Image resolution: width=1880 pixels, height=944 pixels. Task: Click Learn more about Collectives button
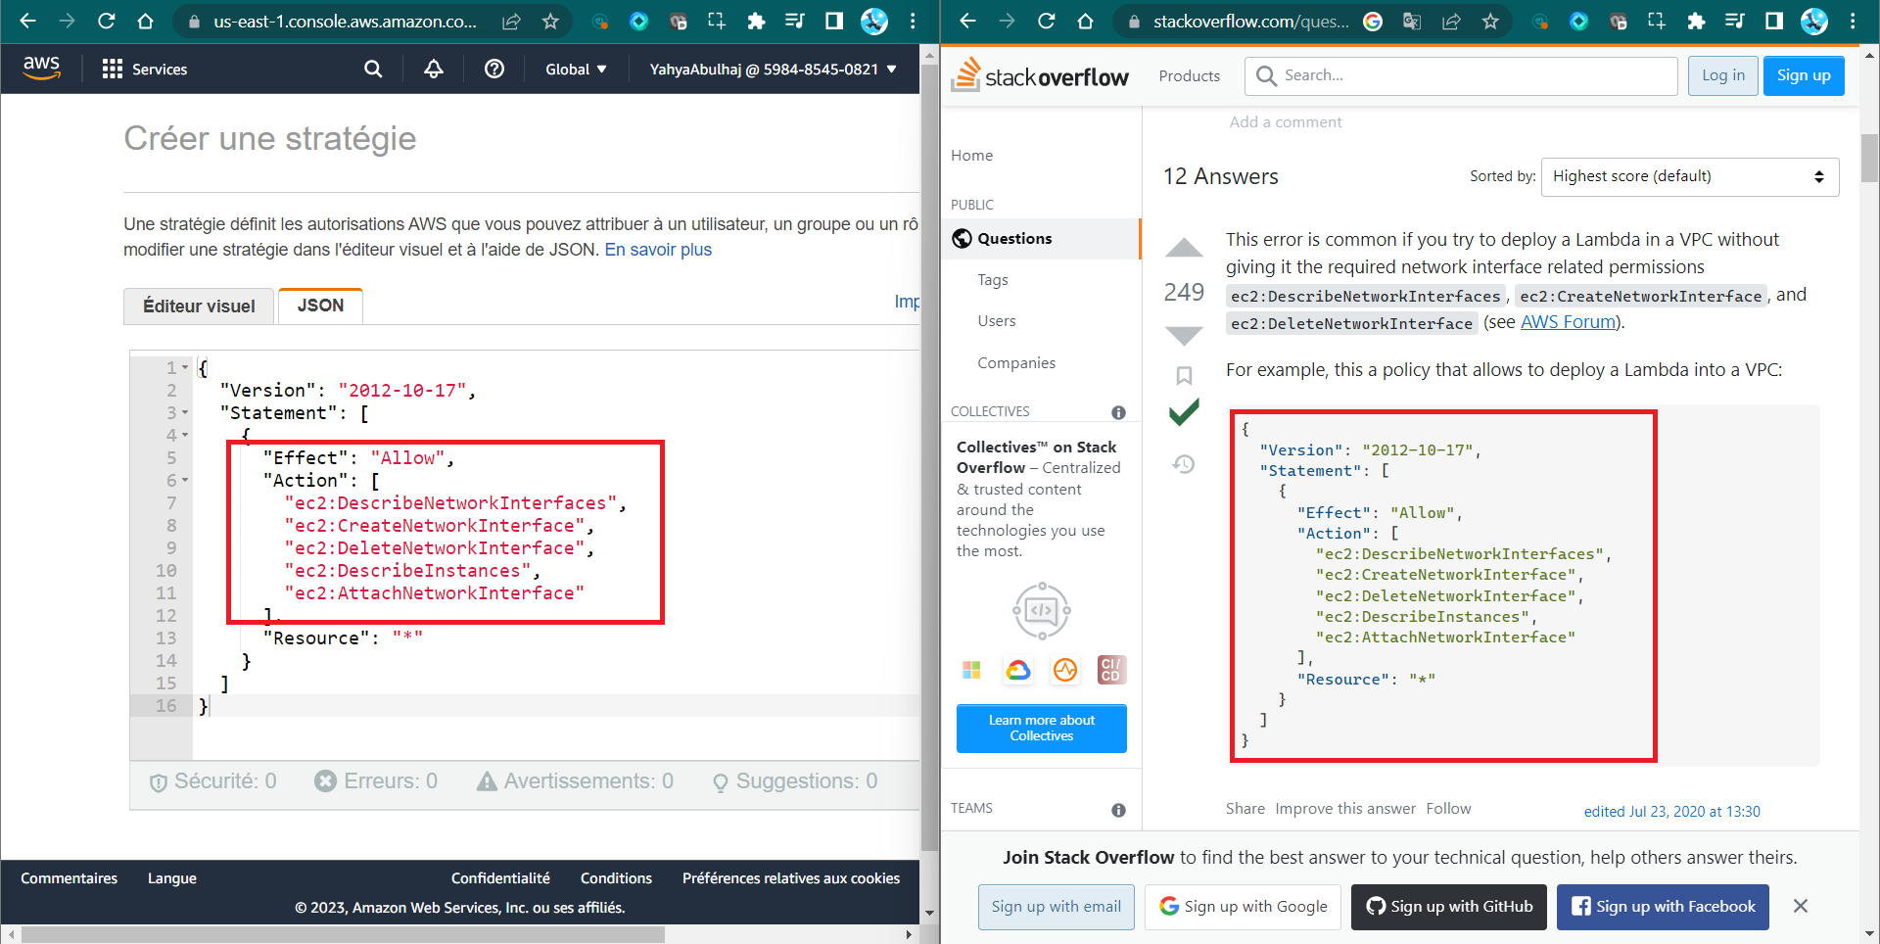click(x=1041, y=728)
